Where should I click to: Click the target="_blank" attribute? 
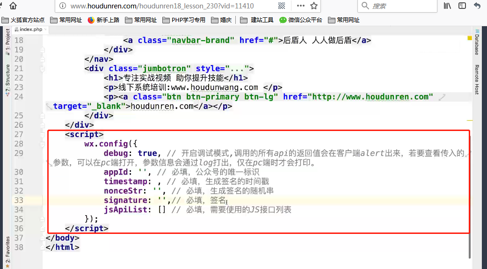(x=89, y=106)
